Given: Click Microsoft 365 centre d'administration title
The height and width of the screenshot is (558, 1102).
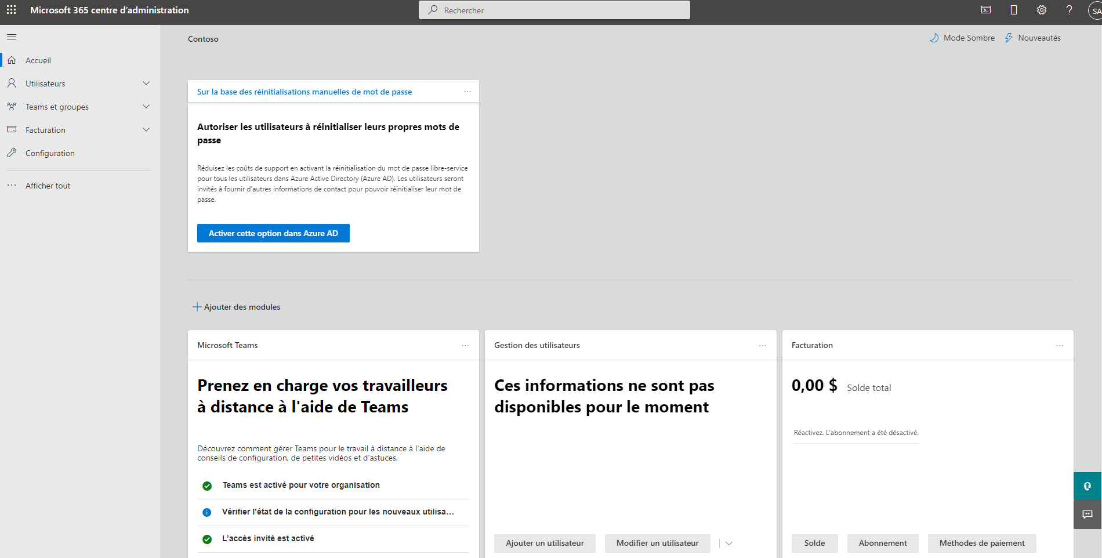Looking at the screenshot, I should [x=110, y=10].
